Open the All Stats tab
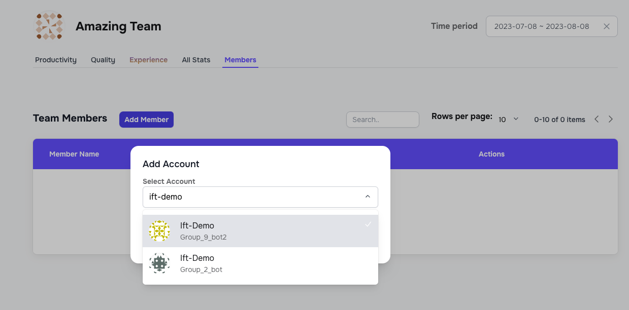 [196, 60]
